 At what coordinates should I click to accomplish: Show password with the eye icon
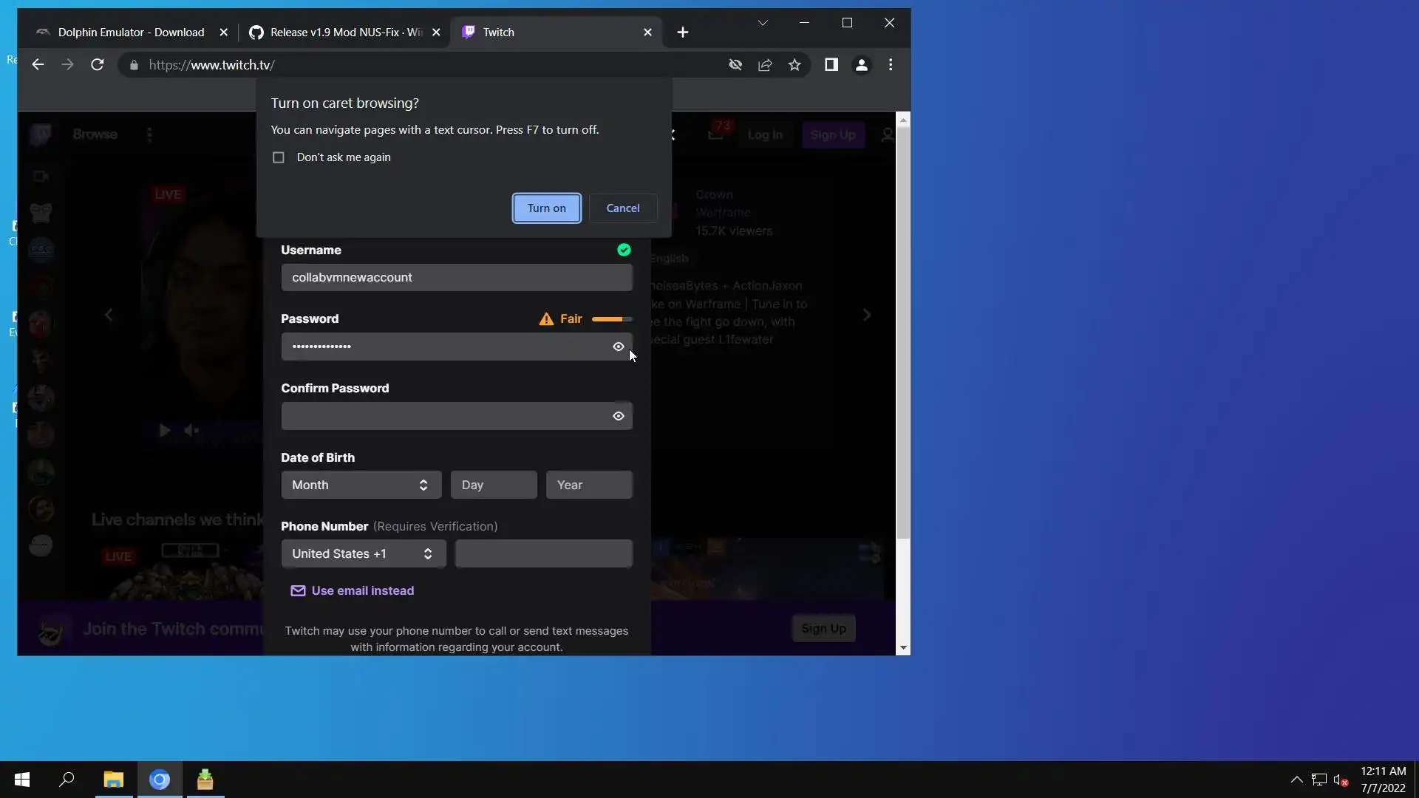click(x=619, y=347)
